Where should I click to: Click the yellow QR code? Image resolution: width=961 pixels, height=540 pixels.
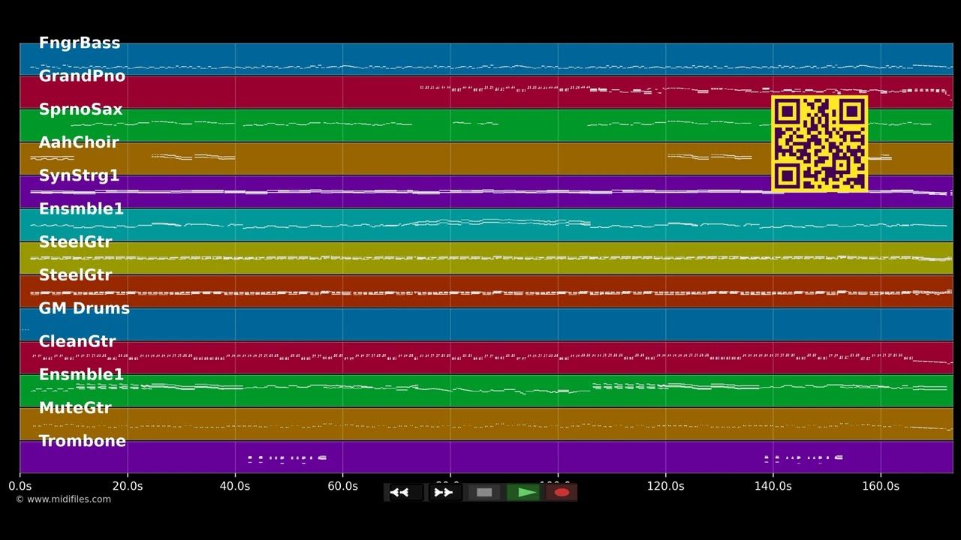(820, 143)
